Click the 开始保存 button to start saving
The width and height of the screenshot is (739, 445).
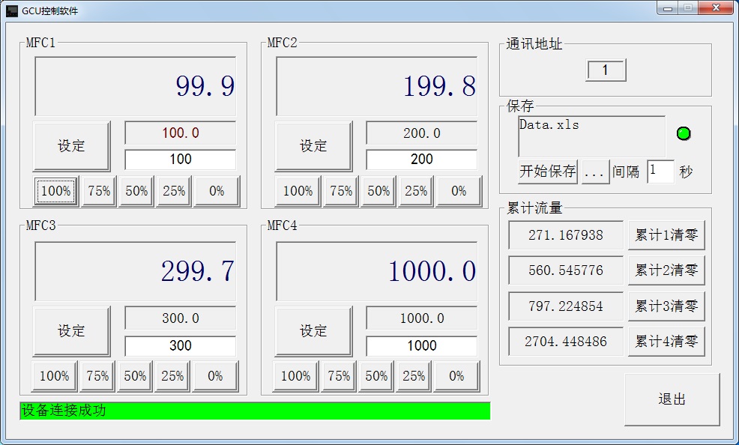point(548,172)
